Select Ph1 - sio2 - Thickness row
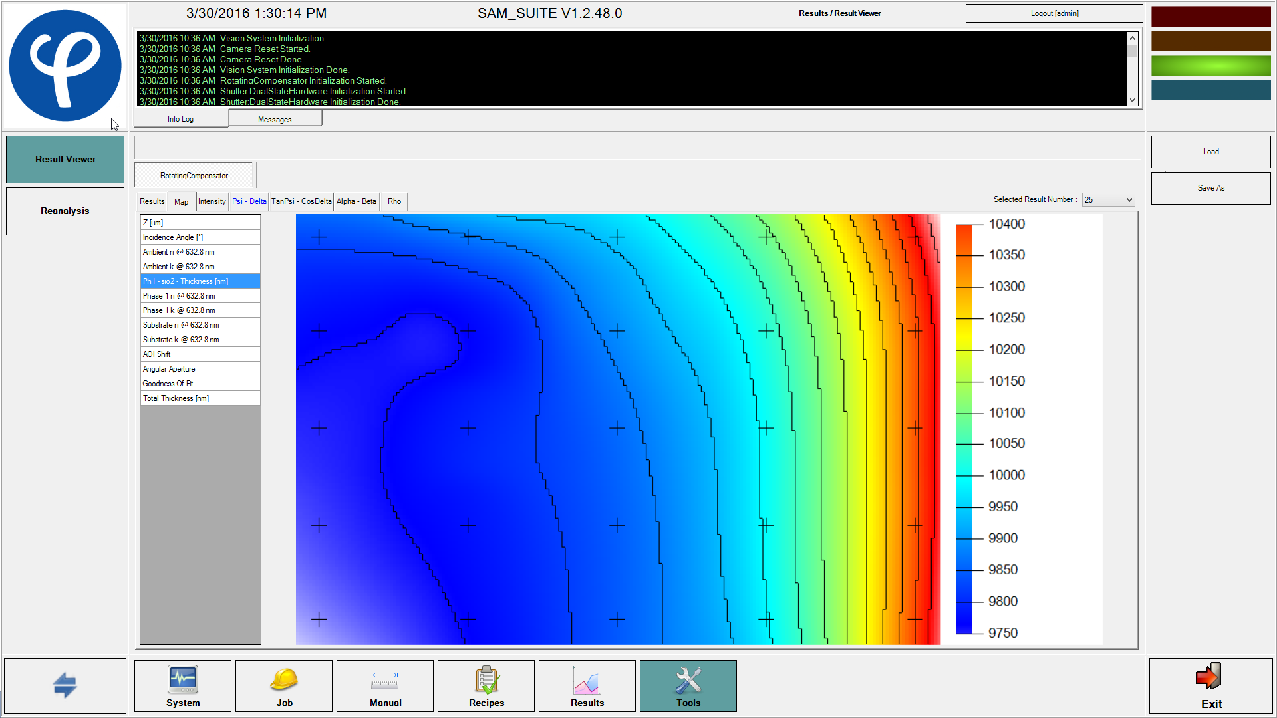This screenshot has height=718, width=1277. click(x=200, y=281)
